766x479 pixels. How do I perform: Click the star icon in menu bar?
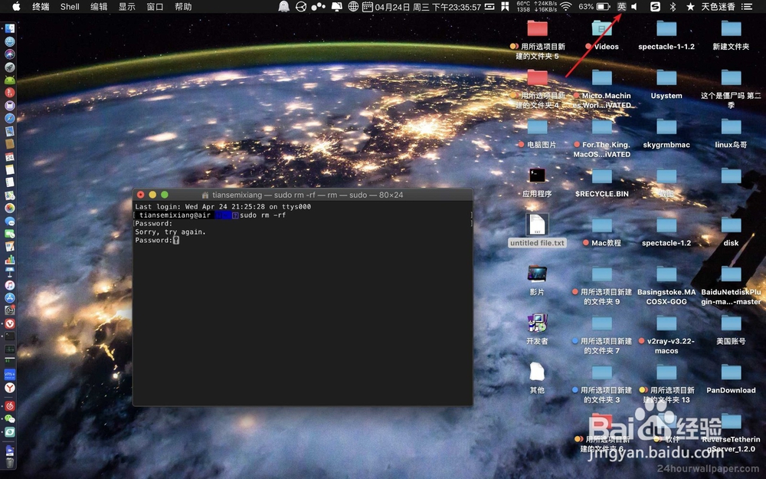(690, 6)
